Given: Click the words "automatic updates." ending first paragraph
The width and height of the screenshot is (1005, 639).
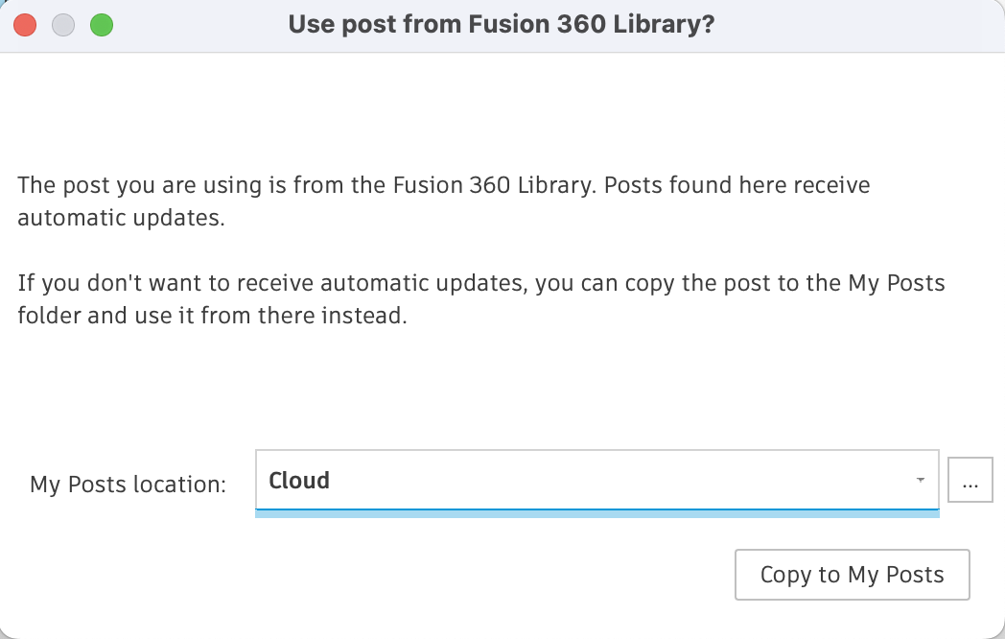Looking at the screenshot, I should (x=121, y=218).
